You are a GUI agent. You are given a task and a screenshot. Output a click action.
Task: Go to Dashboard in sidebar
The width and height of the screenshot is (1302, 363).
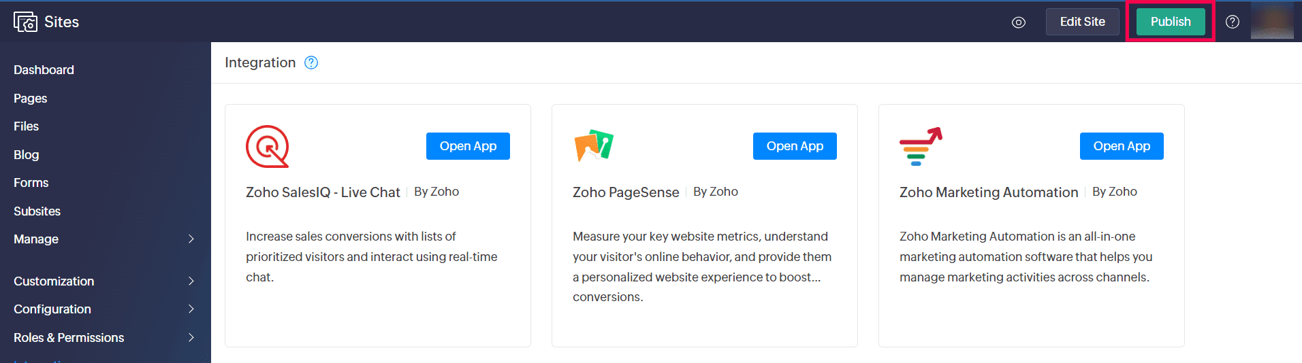(x=44, y=70)
